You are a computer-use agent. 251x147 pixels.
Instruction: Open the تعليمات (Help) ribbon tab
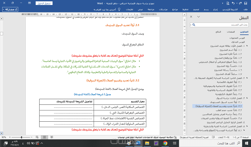pos(130,9)
